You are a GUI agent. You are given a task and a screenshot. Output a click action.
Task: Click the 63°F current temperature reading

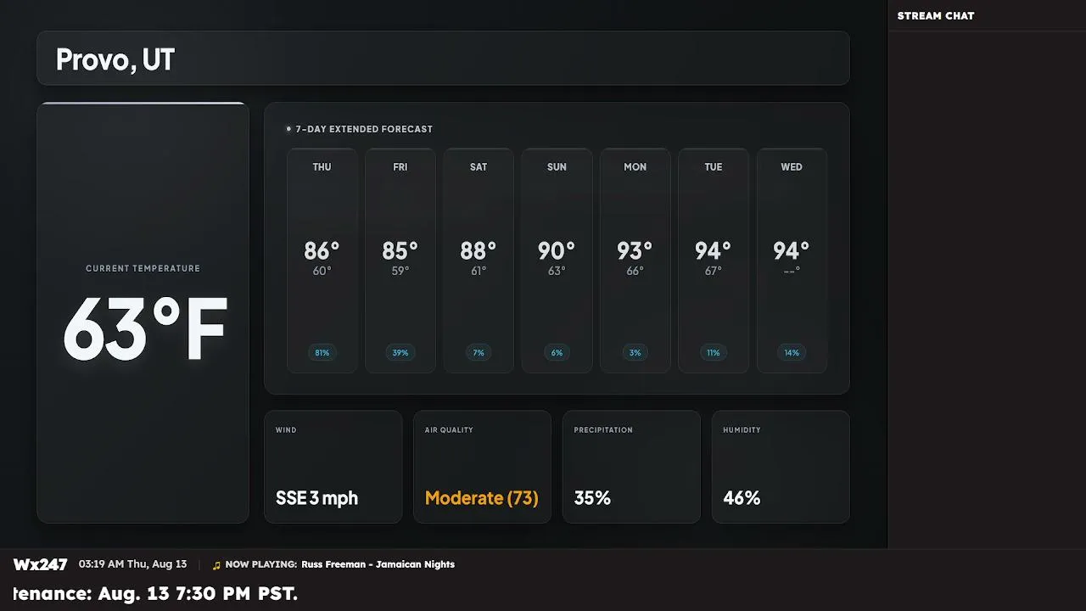point(145,330)
